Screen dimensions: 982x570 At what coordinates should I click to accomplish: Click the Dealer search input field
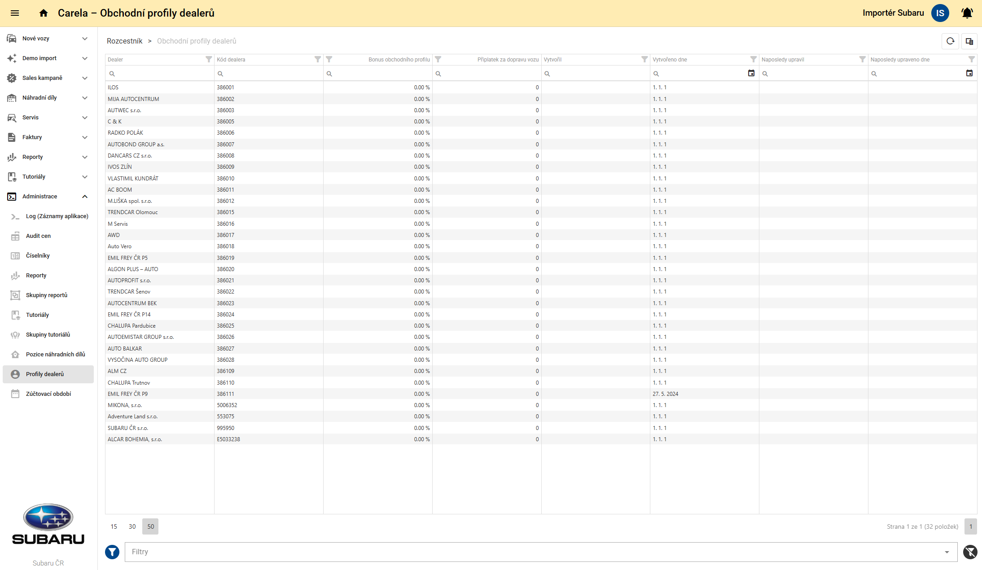(160, 74)
